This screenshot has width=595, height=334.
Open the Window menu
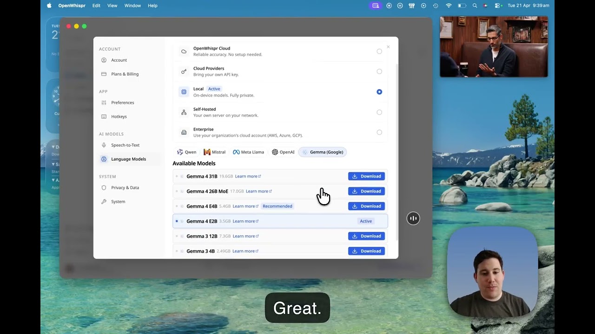[132, 6]
